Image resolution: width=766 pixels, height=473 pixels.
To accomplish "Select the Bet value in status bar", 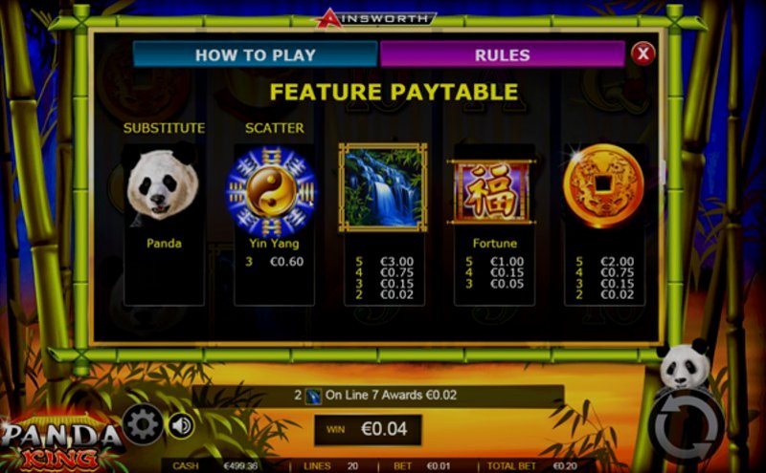I will 438,466.
